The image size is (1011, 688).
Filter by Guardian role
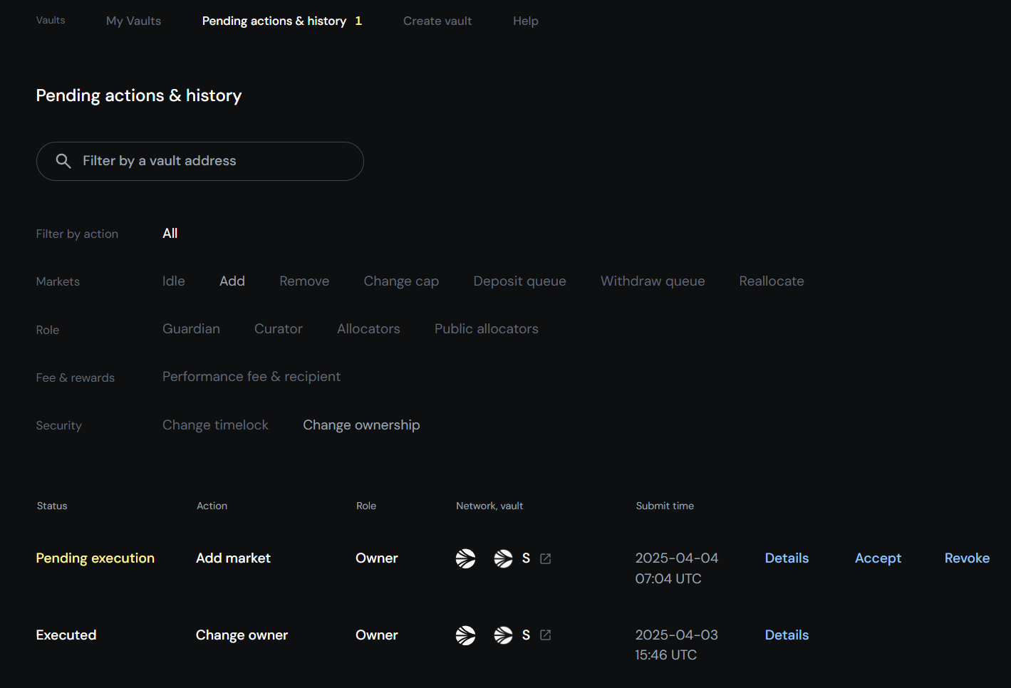coord(191,329)
